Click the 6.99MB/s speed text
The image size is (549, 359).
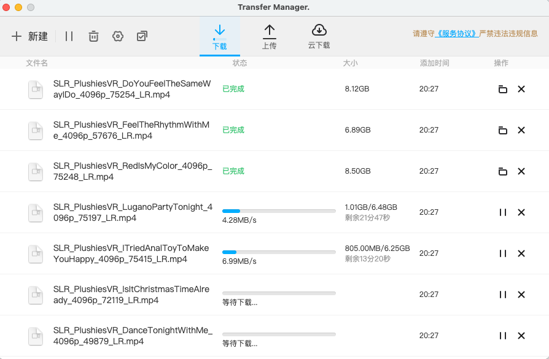239,261
